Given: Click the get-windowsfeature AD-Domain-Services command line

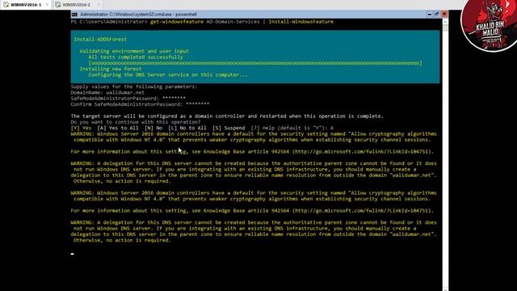Looking at the screenshot, I should [202, 22].
